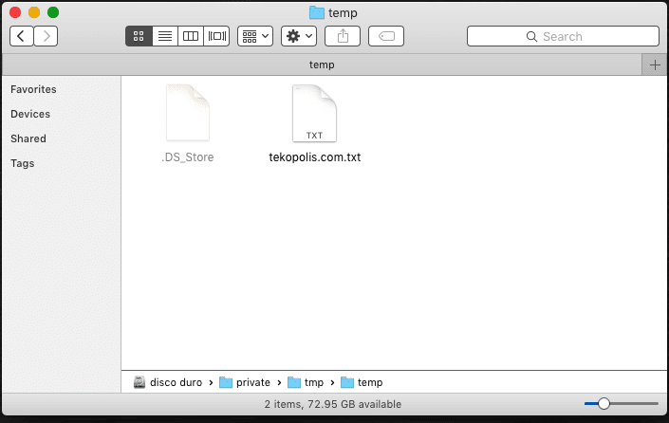The width and height of the screenshot is (669, 423).
Task: Click temp folder in the path bar
Action: tap(362, 382)
